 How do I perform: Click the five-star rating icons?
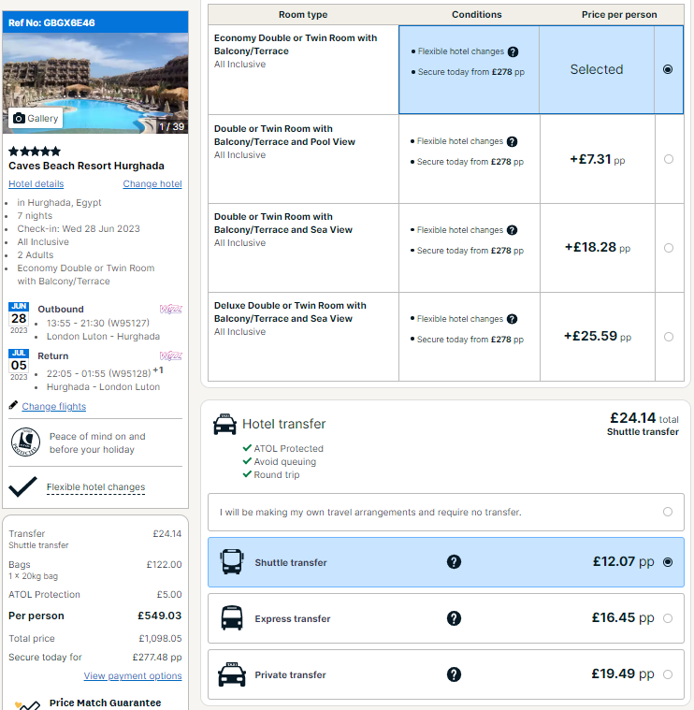(35, 152)
